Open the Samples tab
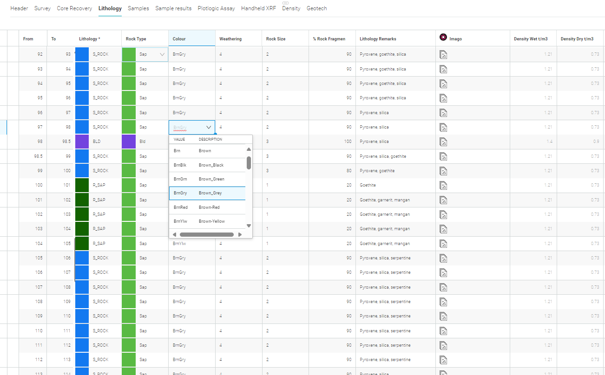This screenshot has width=605, height=375. (x=138, y=8)
